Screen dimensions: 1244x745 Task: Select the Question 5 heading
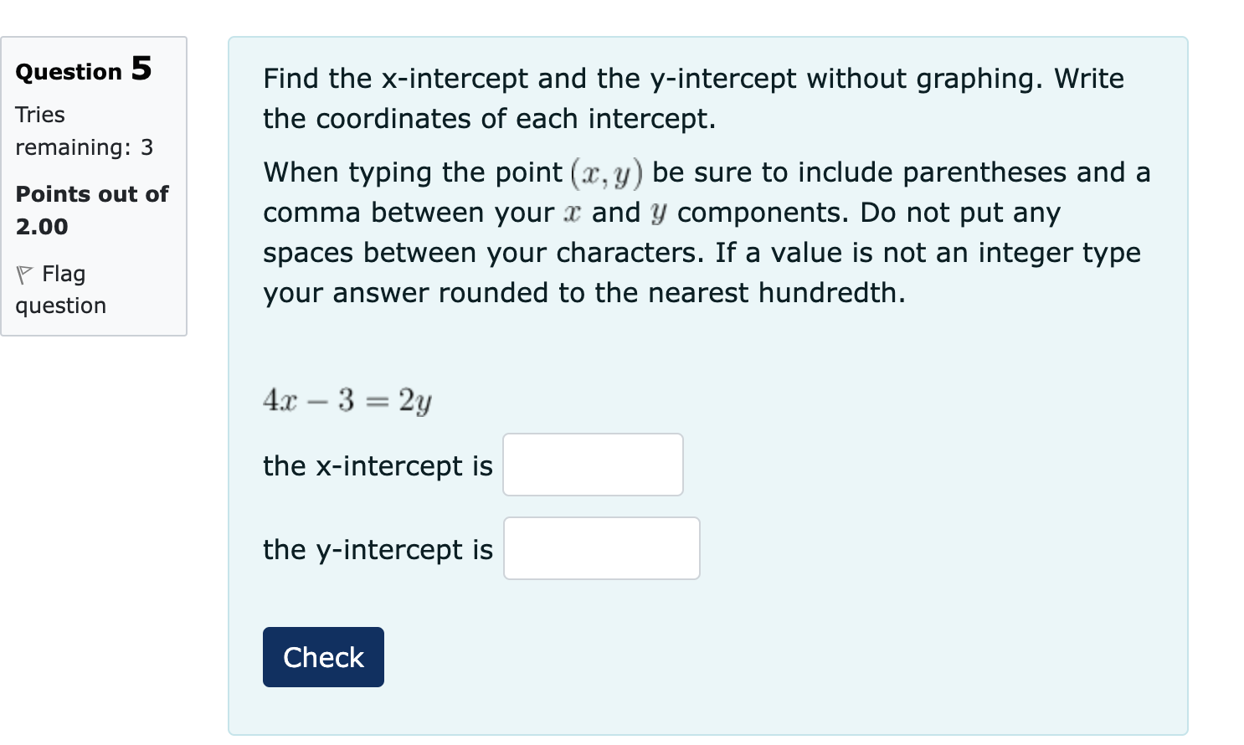coord(83,70)
